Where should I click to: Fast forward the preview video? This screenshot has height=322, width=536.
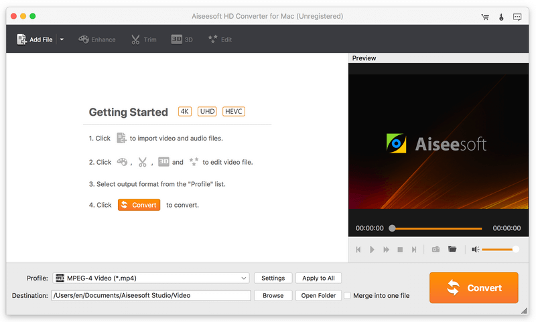(387, 250)
